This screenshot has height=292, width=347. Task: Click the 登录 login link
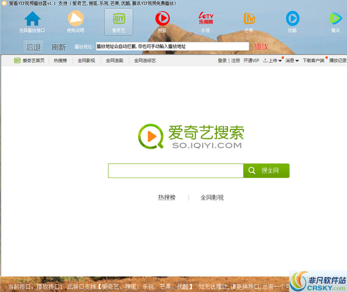222,60
